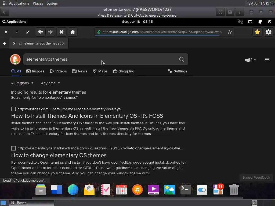
Task: Switch to the News results tab
Action: pos(79,71)
